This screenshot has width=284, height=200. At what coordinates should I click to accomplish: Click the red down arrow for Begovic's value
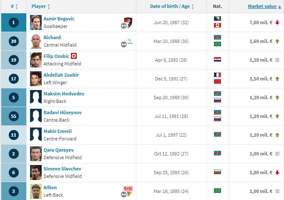pos(277,22)
